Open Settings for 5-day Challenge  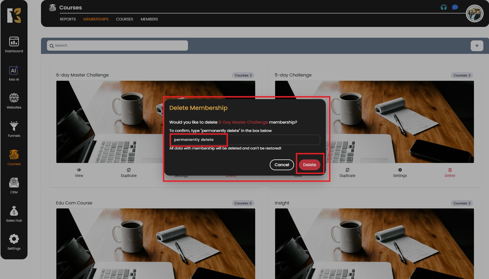pyautogui.click(x=400, y=173)
